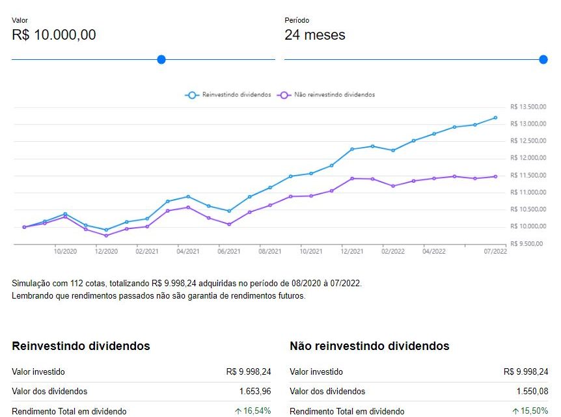Image resolution: width=561 pixels, height=417 pixels.
Task: Click the 'R$ 10.000,00' y-axis label
Action: [528, 226]
